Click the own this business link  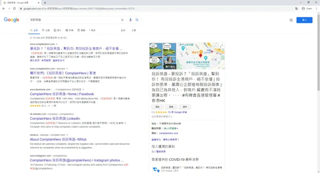(x=171, y=140)
